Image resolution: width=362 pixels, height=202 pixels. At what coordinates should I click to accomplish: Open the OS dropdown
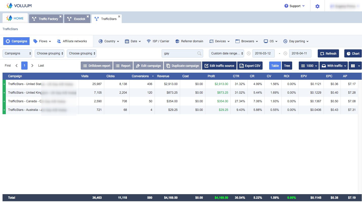pos(271,41)
